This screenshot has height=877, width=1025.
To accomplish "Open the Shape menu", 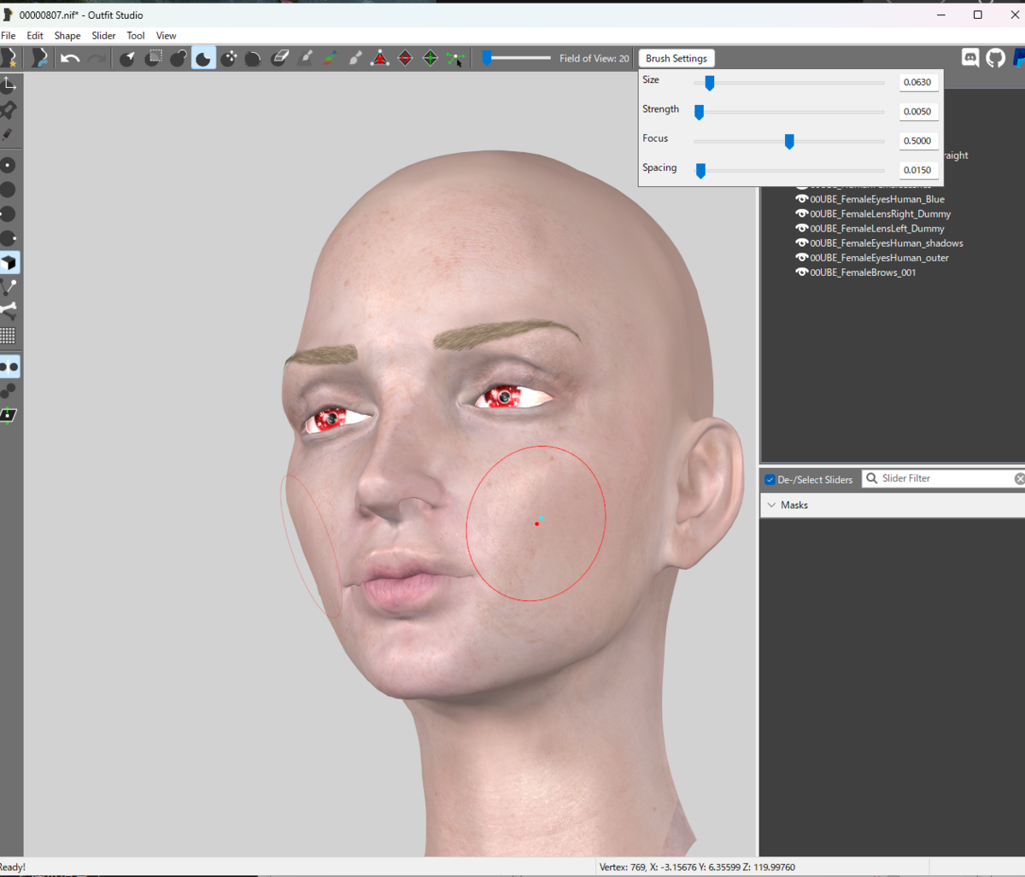I will [67, 36].
